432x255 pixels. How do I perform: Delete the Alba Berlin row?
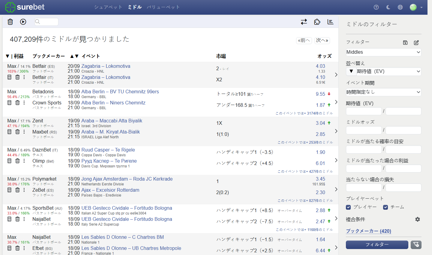click(x=17, y=103)
